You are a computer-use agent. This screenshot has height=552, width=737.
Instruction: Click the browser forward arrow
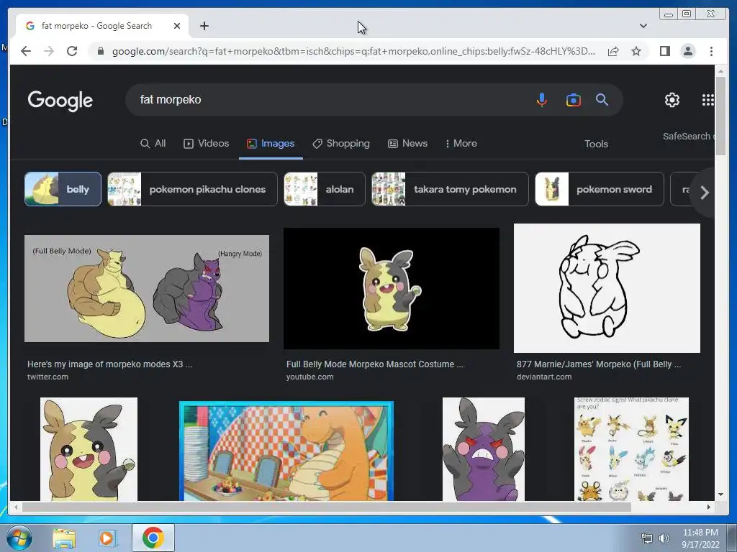point(49,51)
